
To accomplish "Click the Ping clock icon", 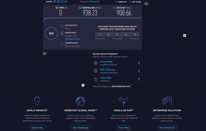I will click(57, 8).
